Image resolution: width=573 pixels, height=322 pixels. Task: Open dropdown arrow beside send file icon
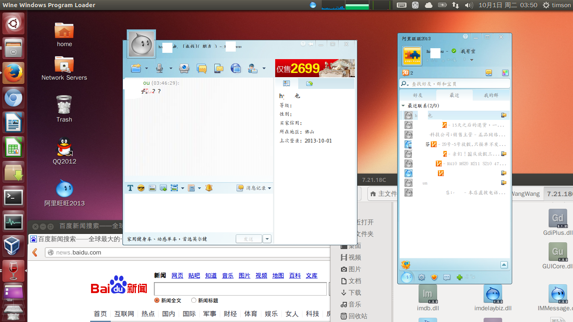click(x=146, y=68)
